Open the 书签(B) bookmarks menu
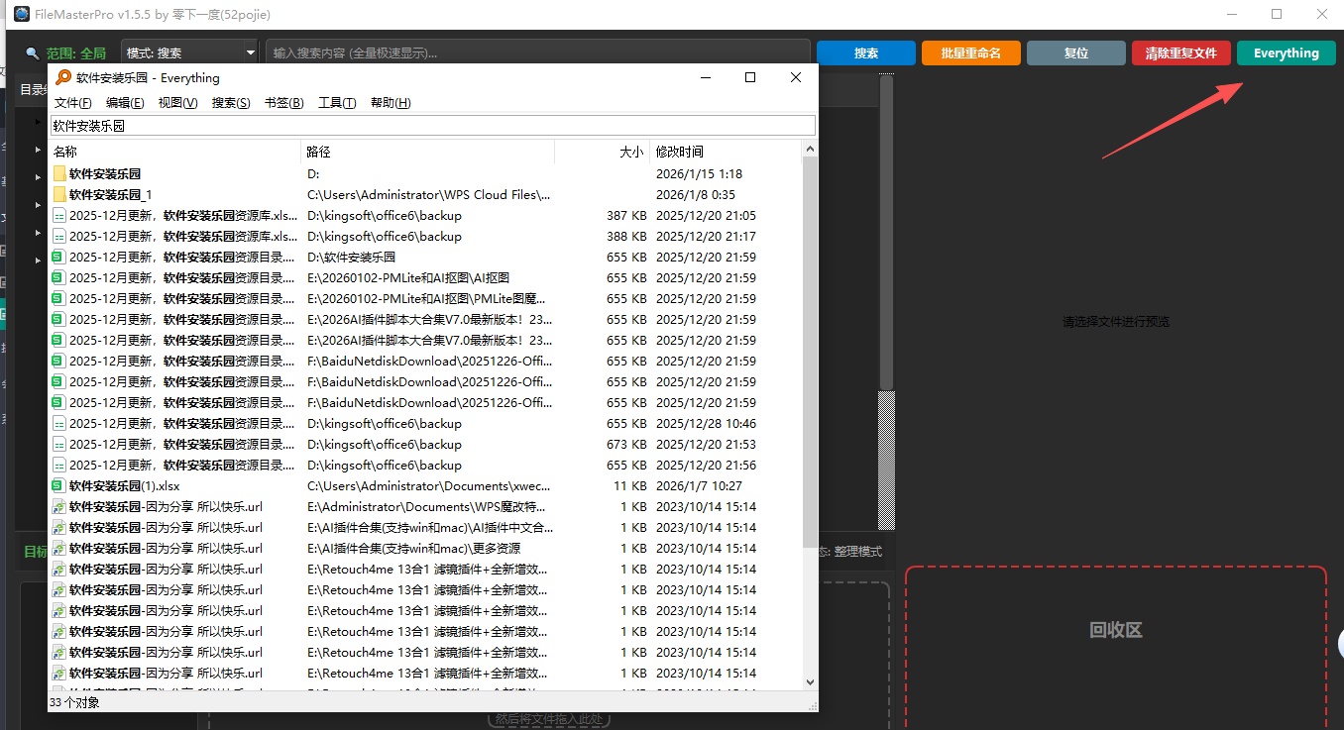 click(x=283, y=103)
